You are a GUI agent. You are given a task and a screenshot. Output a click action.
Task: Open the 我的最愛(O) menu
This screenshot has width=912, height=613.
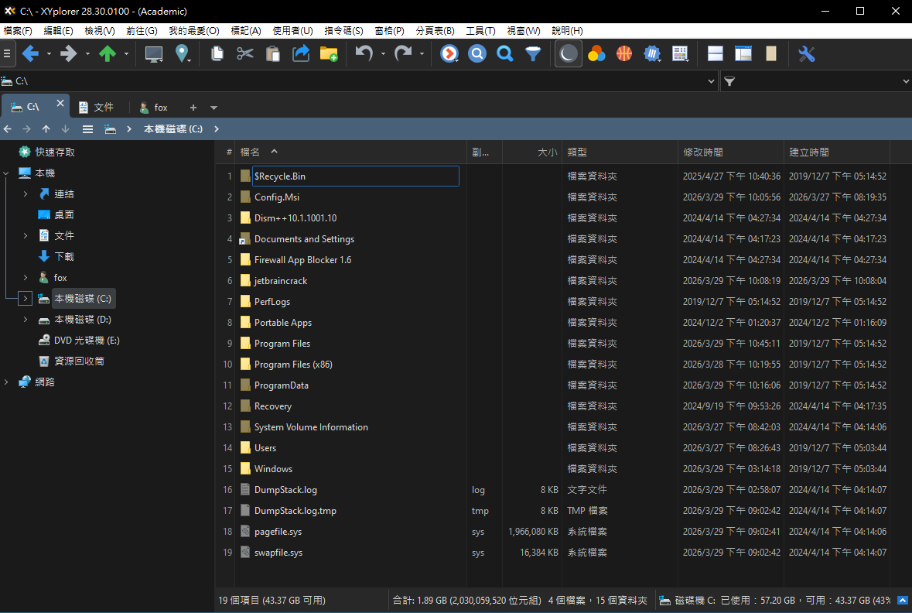pos(193,31)
